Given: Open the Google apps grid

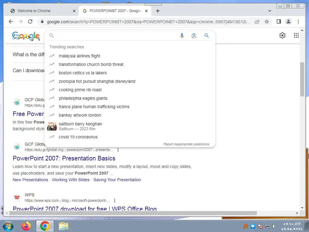Looking at the screenshot, I should click(296, 35).
